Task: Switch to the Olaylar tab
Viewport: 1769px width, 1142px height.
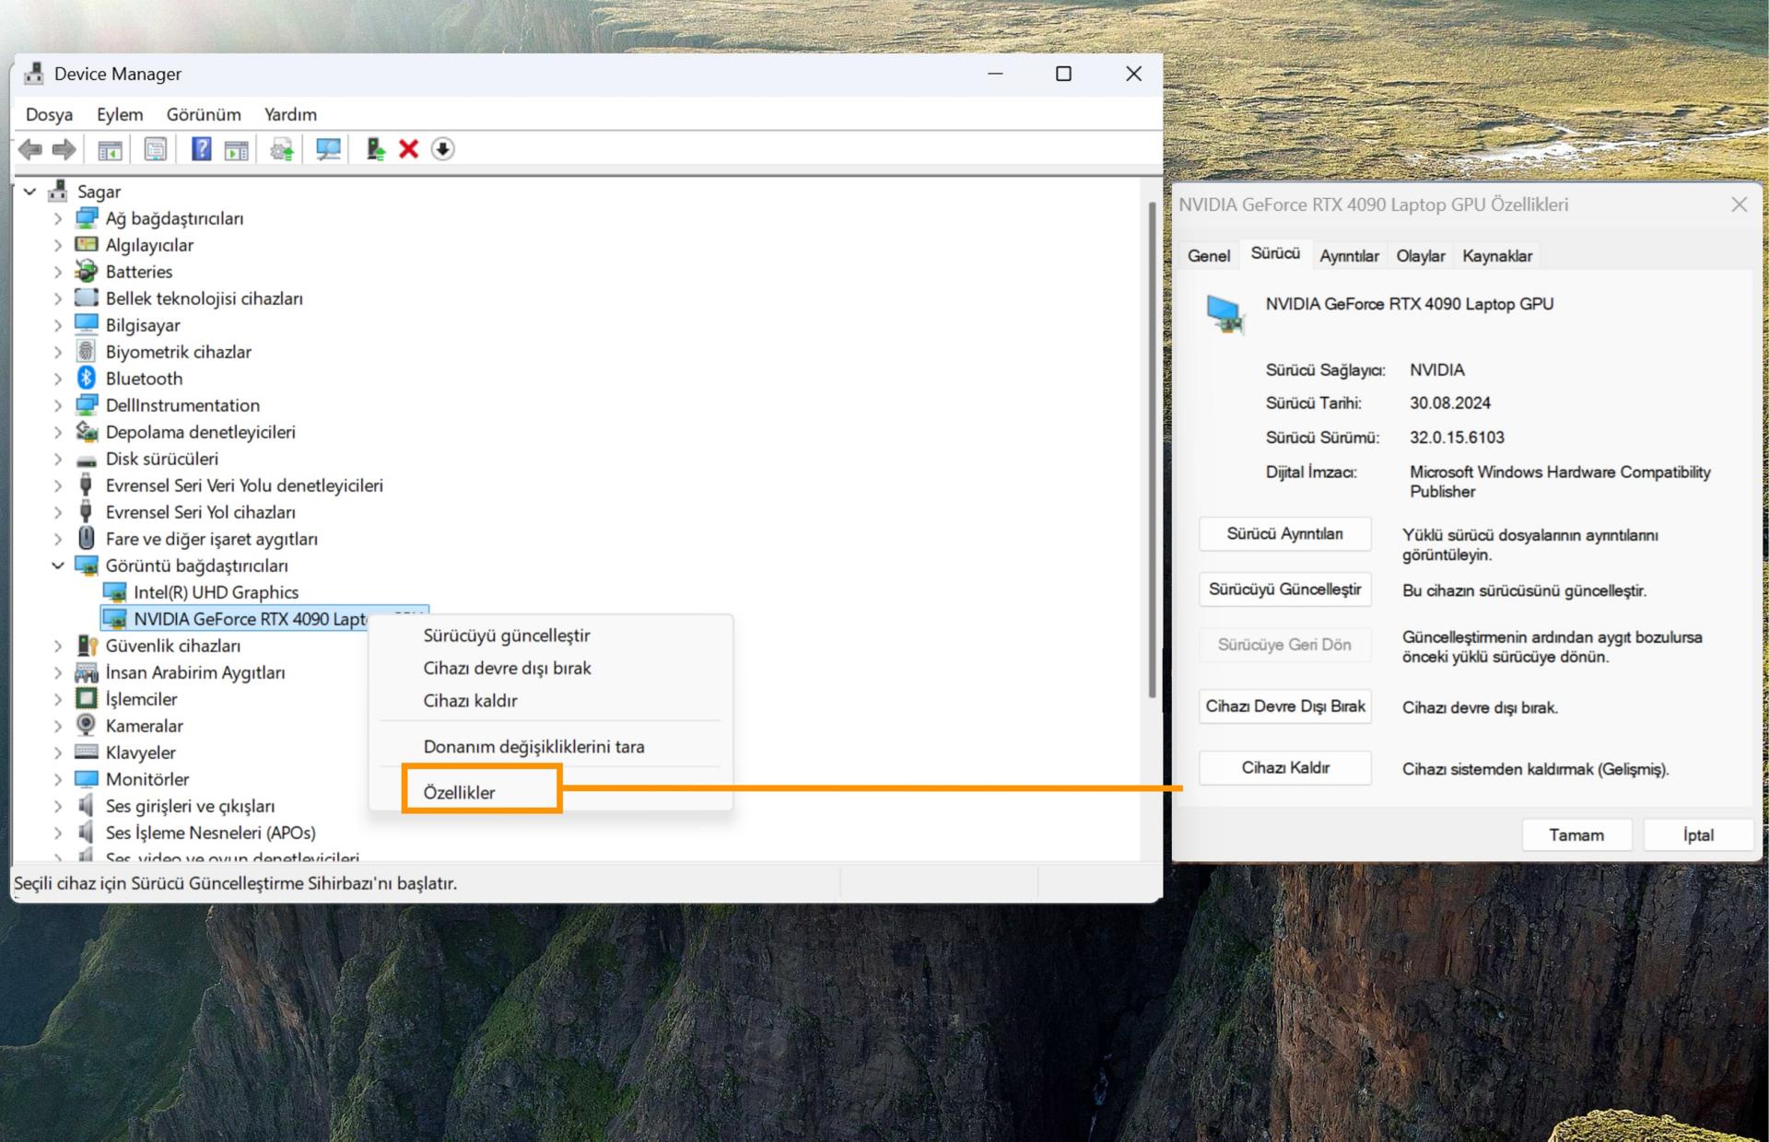Action: tap(1420, 256)
